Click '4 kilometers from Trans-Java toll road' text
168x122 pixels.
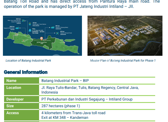(73, 113)
